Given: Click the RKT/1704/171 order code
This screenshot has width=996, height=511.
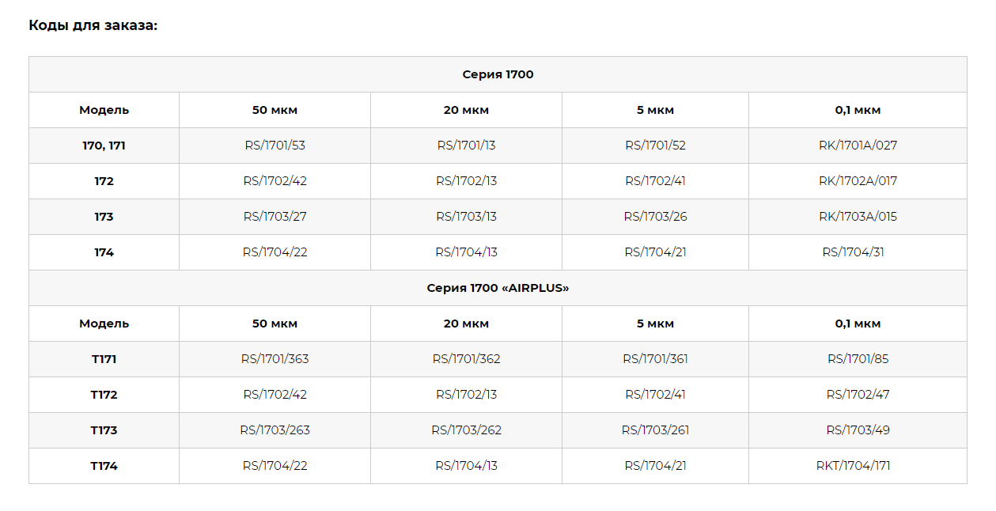Looking at the screenshot, I should (x=853, y=466).
